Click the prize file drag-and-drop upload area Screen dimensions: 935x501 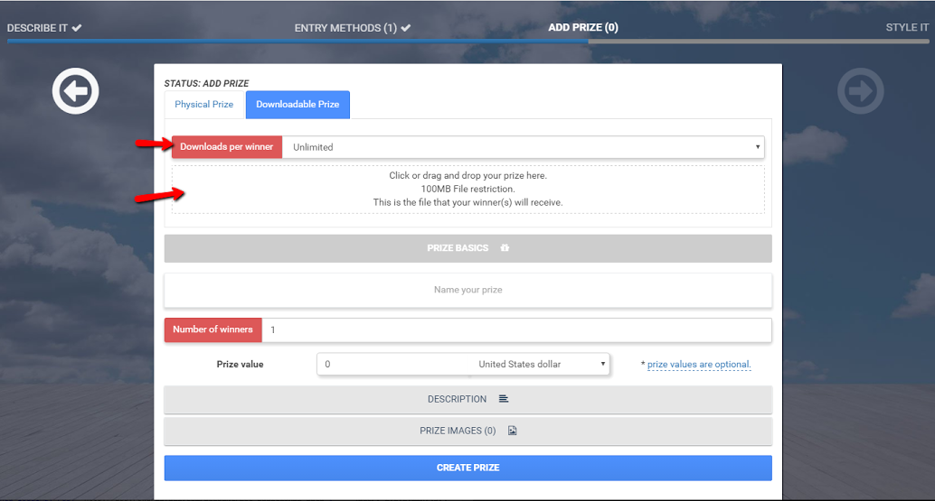[468, 190]
